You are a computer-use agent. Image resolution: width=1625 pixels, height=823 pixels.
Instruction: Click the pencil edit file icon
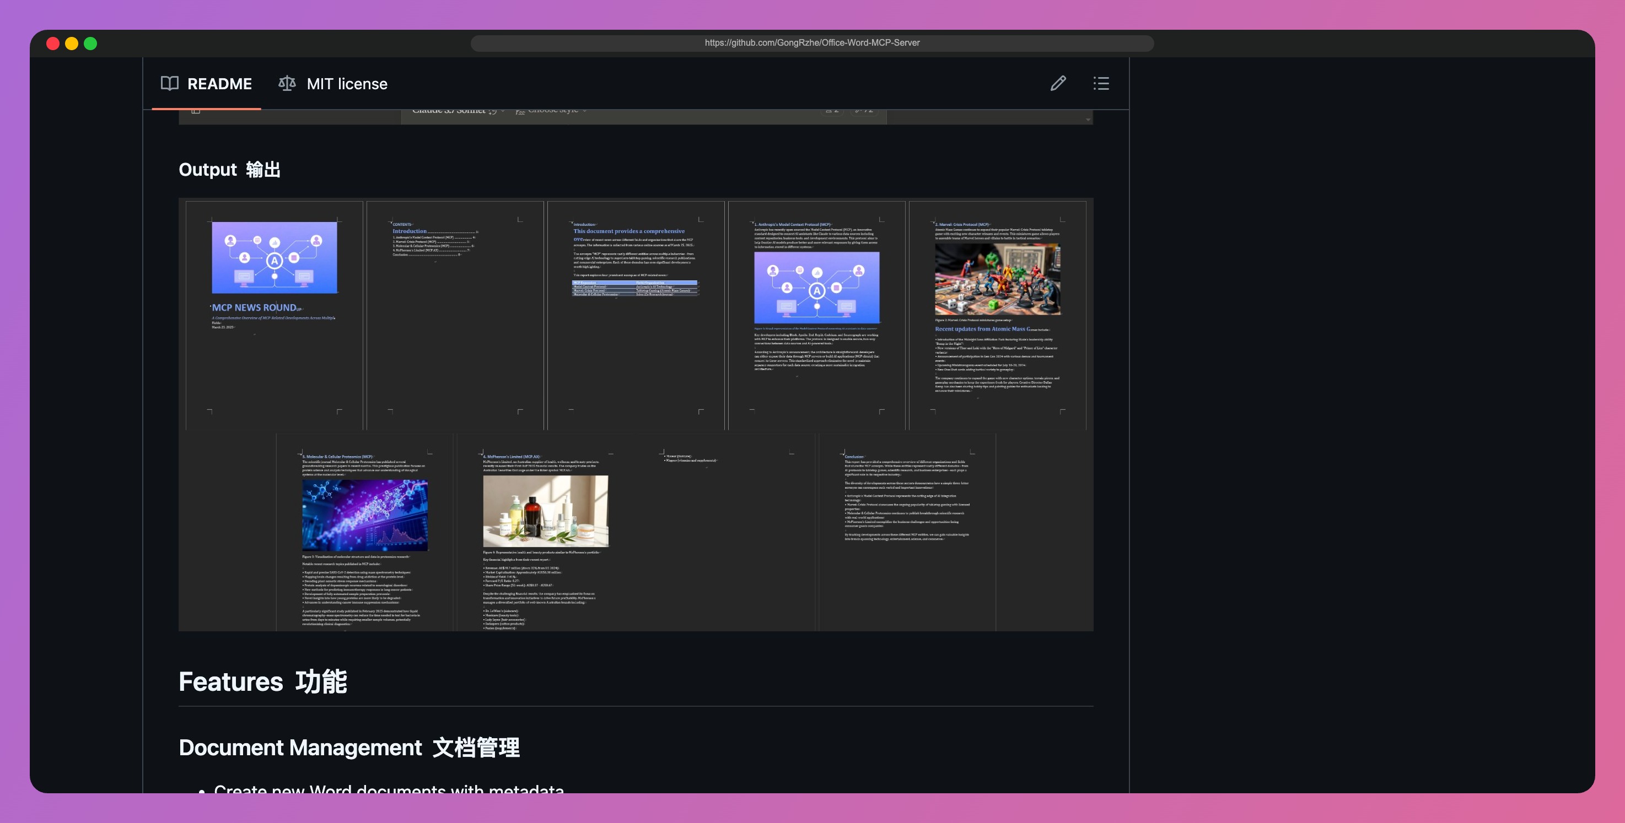(1058, 84)
